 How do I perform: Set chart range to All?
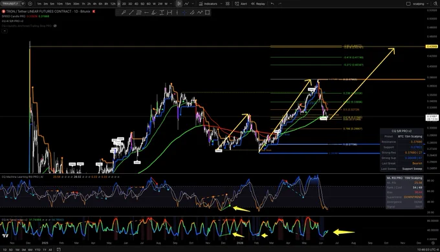(50, 249)
